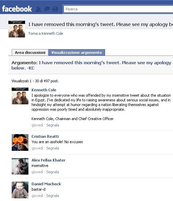Select the Visualizzazione argomento tab

[x=77, y=53]
